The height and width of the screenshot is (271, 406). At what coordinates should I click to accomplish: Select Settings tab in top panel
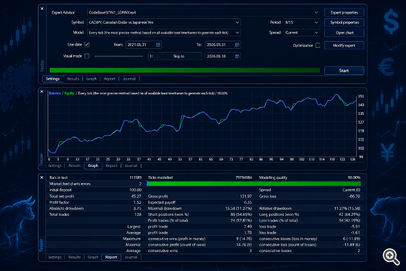tap(53, 79)
